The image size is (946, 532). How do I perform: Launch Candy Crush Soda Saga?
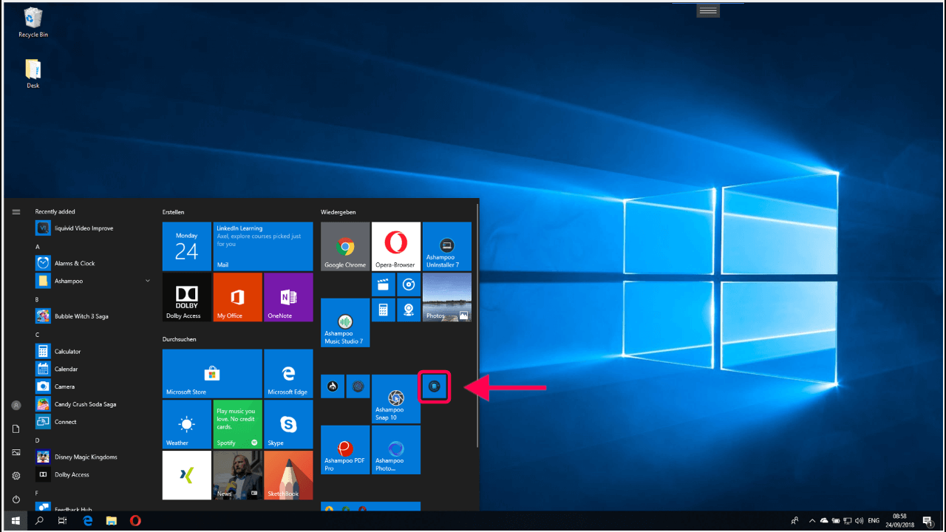(x=93, y=404)
